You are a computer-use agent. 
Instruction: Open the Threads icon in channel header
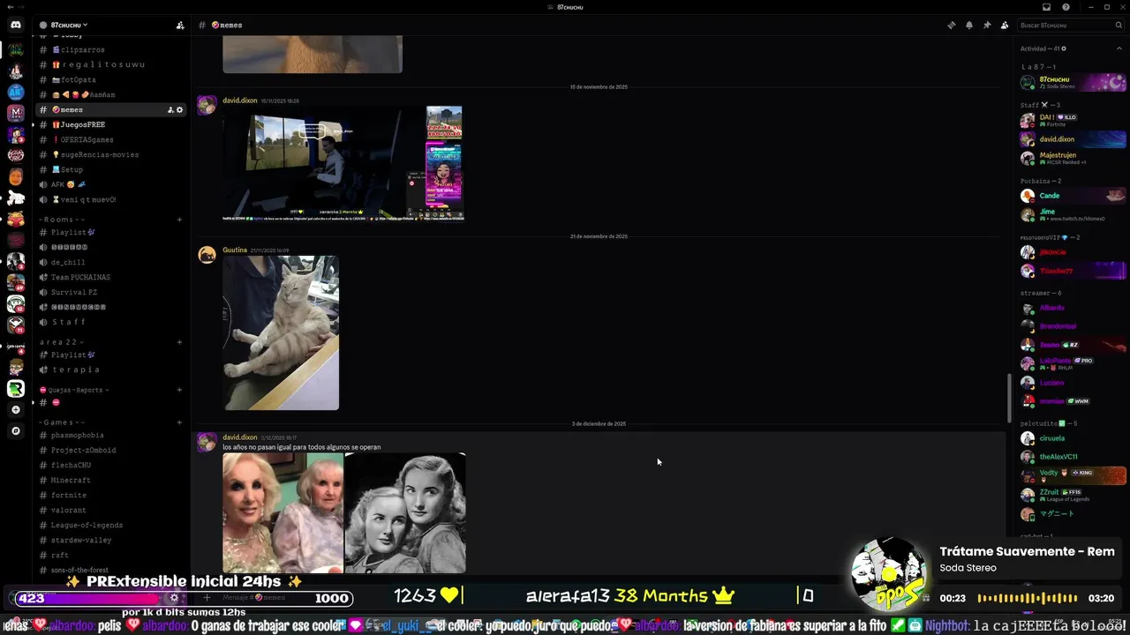tap(952, 25)
